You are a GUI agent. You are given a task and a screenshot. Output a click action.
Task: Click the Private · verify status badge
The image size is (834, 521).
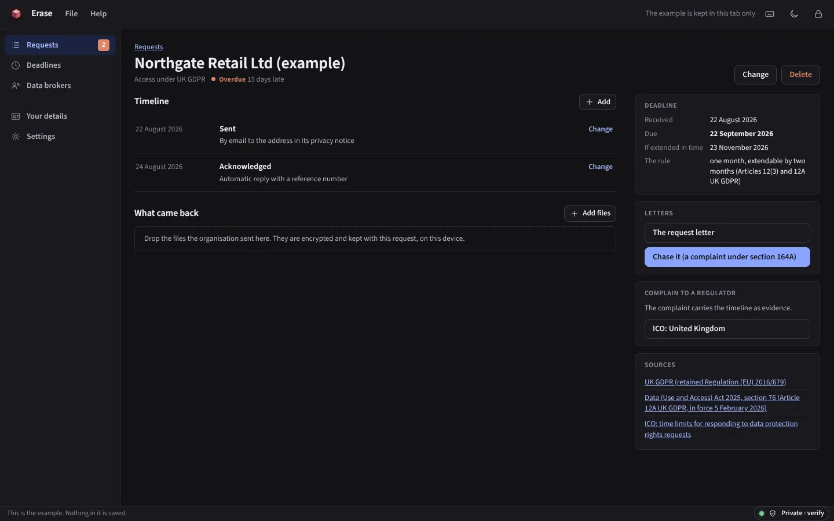pos(792,513)
